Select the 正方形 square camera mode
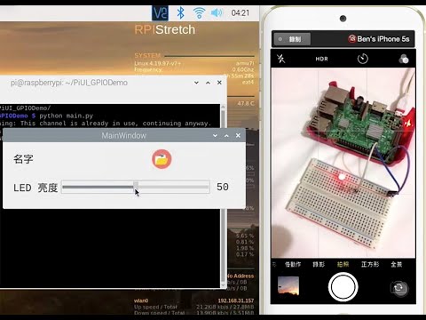 pos(370,264)
